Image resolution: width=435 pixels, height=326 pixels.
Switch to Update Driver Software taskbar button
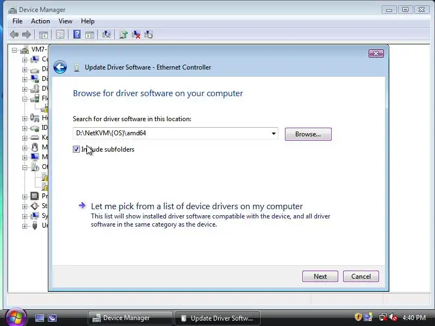click(x=217, y=318)
